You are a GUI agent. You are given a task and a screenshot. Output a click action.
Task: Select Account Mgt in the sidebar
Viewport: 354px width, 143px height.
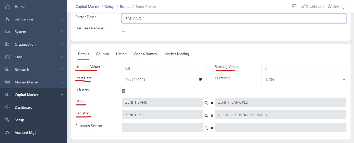point(25,133)
